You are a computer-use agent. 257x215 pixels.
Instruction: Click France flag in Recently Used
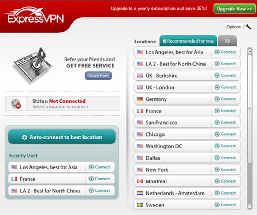(14, 179)
